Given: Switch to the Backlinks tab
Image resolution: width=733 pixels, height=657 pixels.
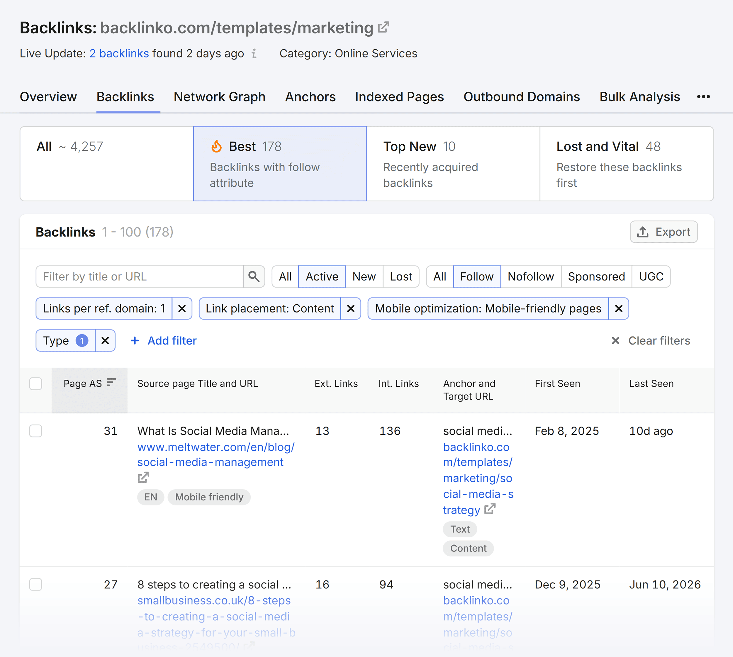Looking at the screenshot, I should [x=125, y=97].
